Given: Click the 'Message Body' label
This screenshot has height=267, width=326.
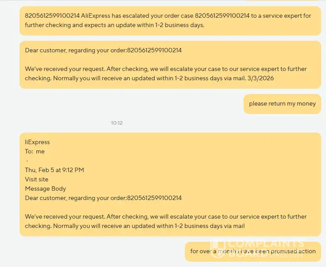Looking at the screenshot, I should 45,188.
